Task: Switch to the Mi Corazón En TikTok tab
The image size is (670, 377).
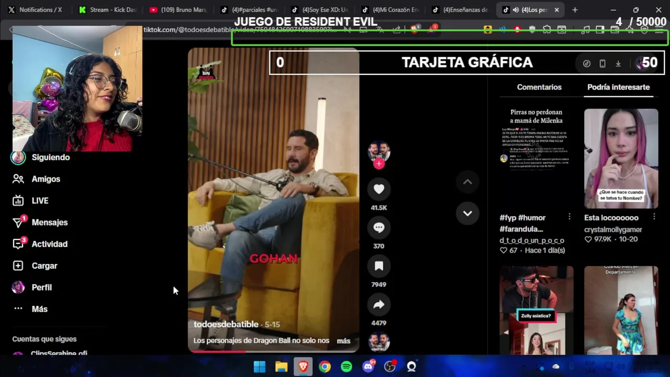Action: click(390, 9)
